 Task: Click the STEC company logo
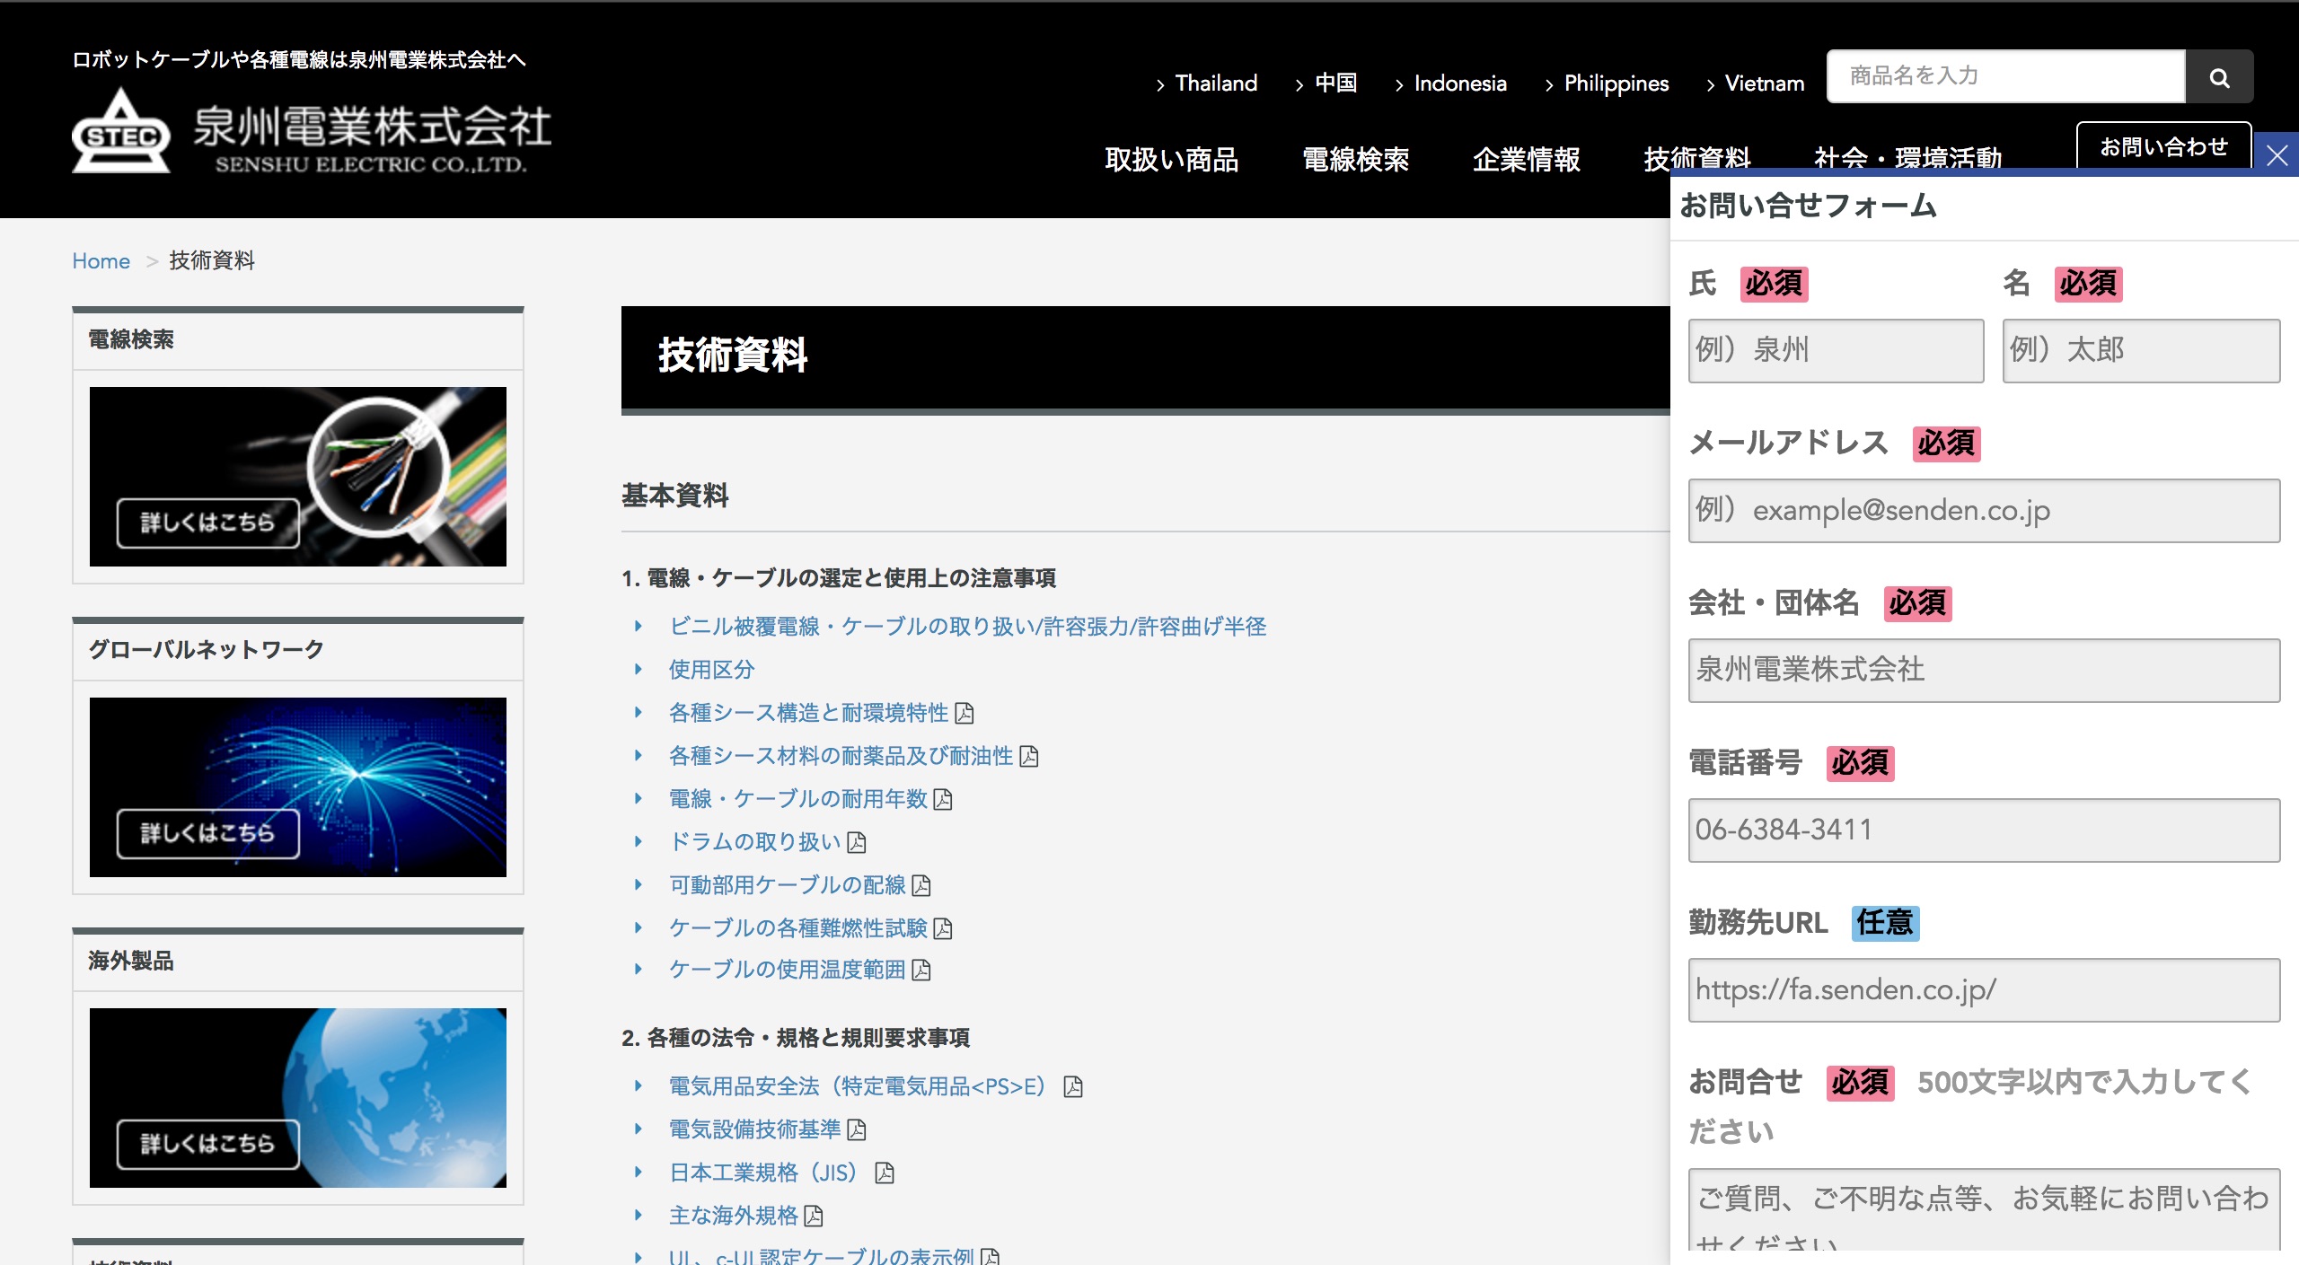pyautogui.click(x=121, y=131)
